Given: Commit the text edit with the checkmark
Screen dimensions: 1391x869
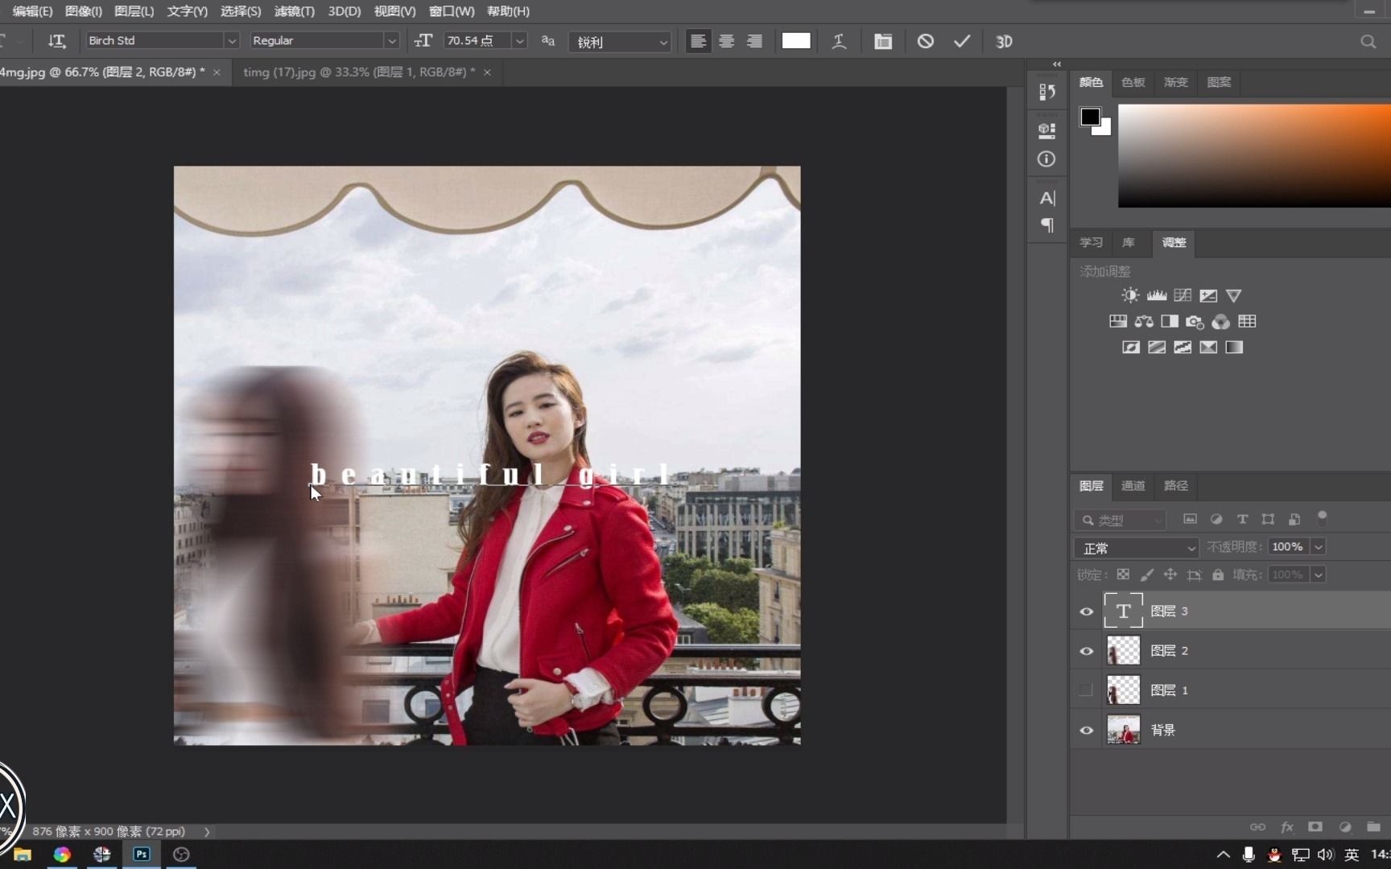Looking at the screenshot, I should 962,41.
